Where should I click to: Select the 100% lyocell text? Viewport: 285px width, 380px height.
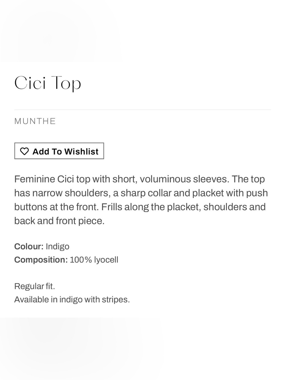(94, 260)
